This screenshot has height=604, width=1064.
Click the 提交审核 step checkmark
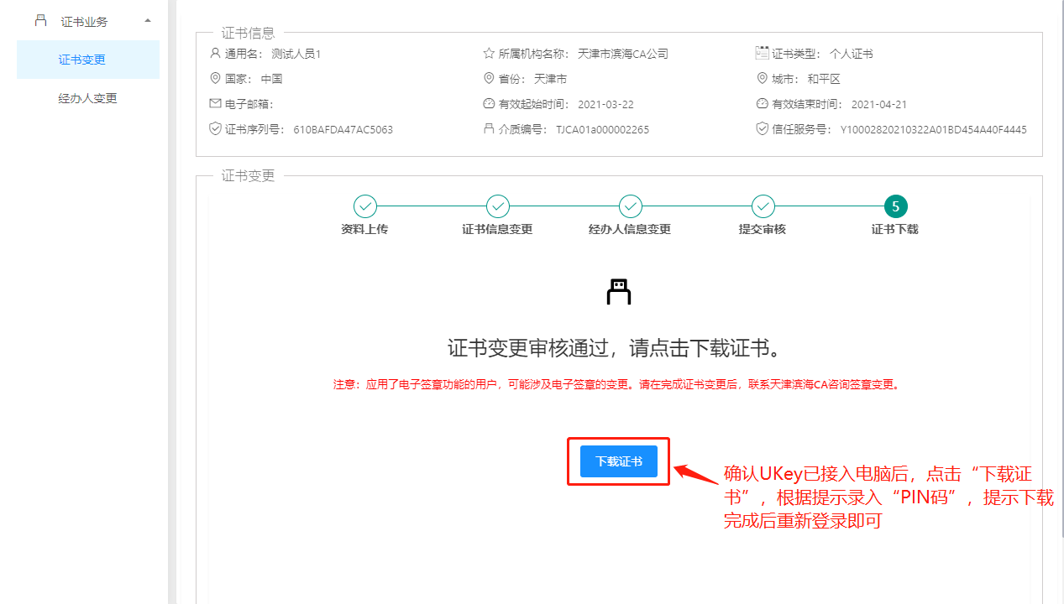763,206
